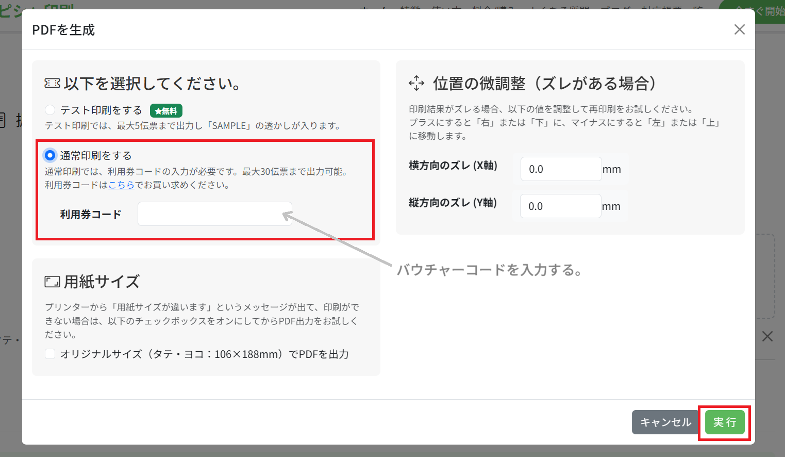
Task: Click the PDFを生成 dialog title
Action: [63, 30]
